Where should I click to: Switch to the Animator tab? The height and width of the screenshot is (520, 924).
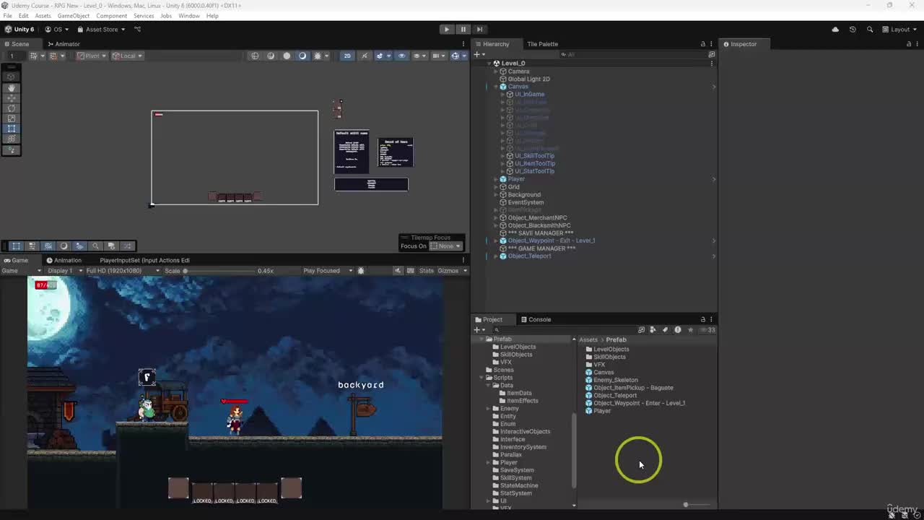coord(63,44)
